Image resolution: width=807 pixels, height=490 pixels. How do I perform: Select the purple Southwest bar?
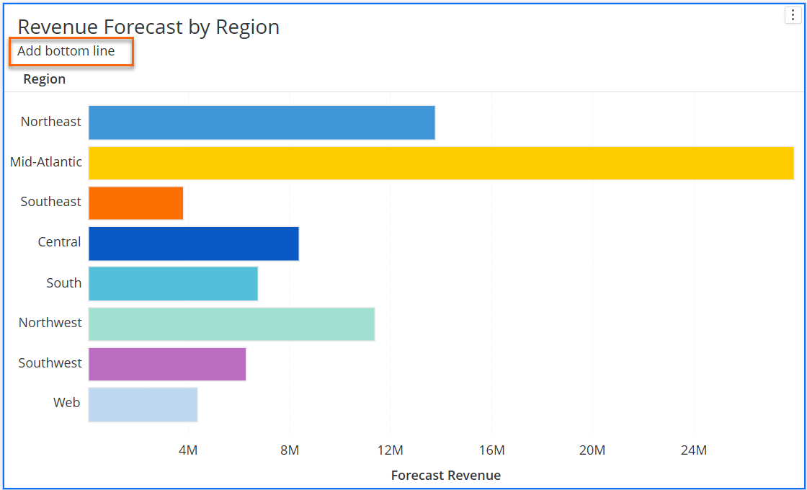click(x=167, y=364)
